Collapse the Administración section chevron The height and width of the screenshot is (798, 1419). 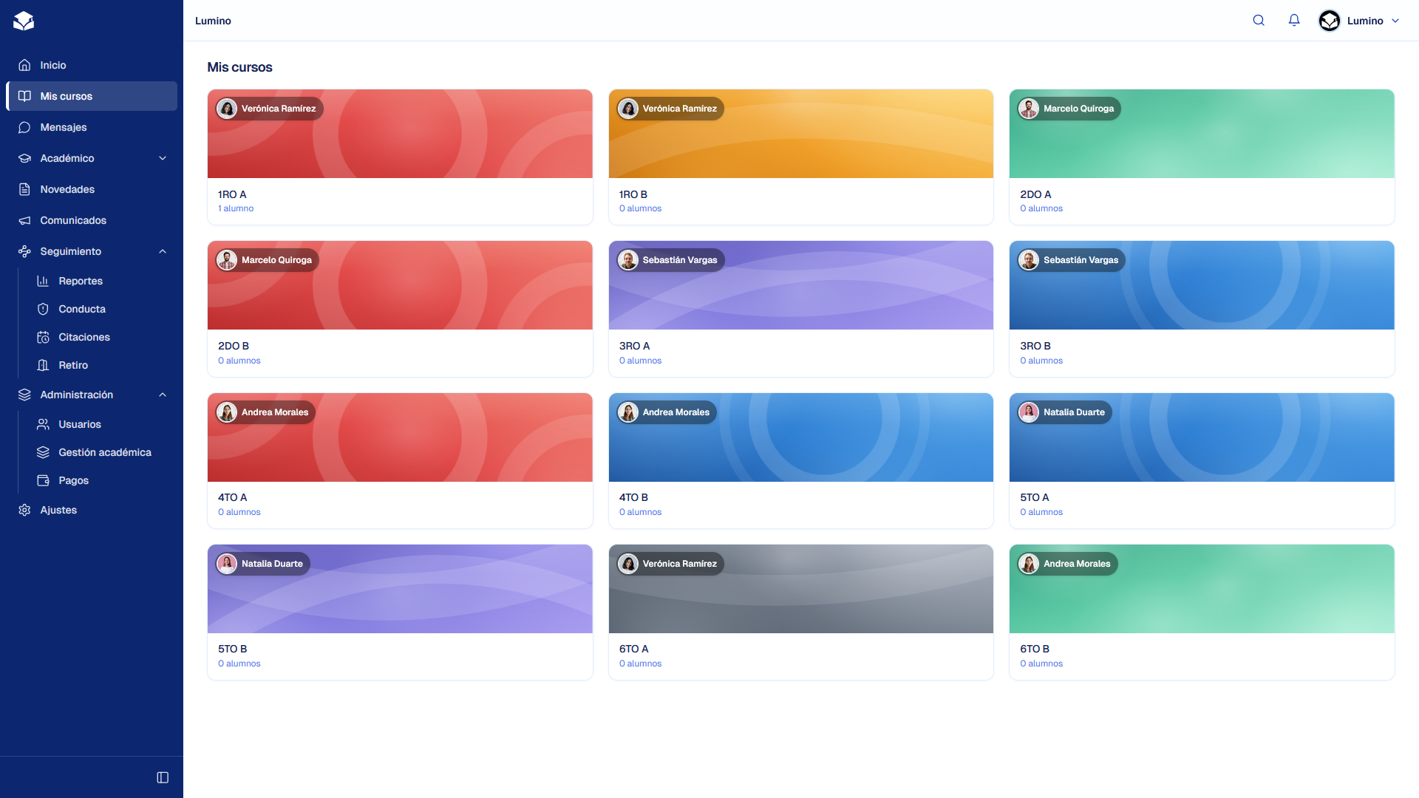163,395
